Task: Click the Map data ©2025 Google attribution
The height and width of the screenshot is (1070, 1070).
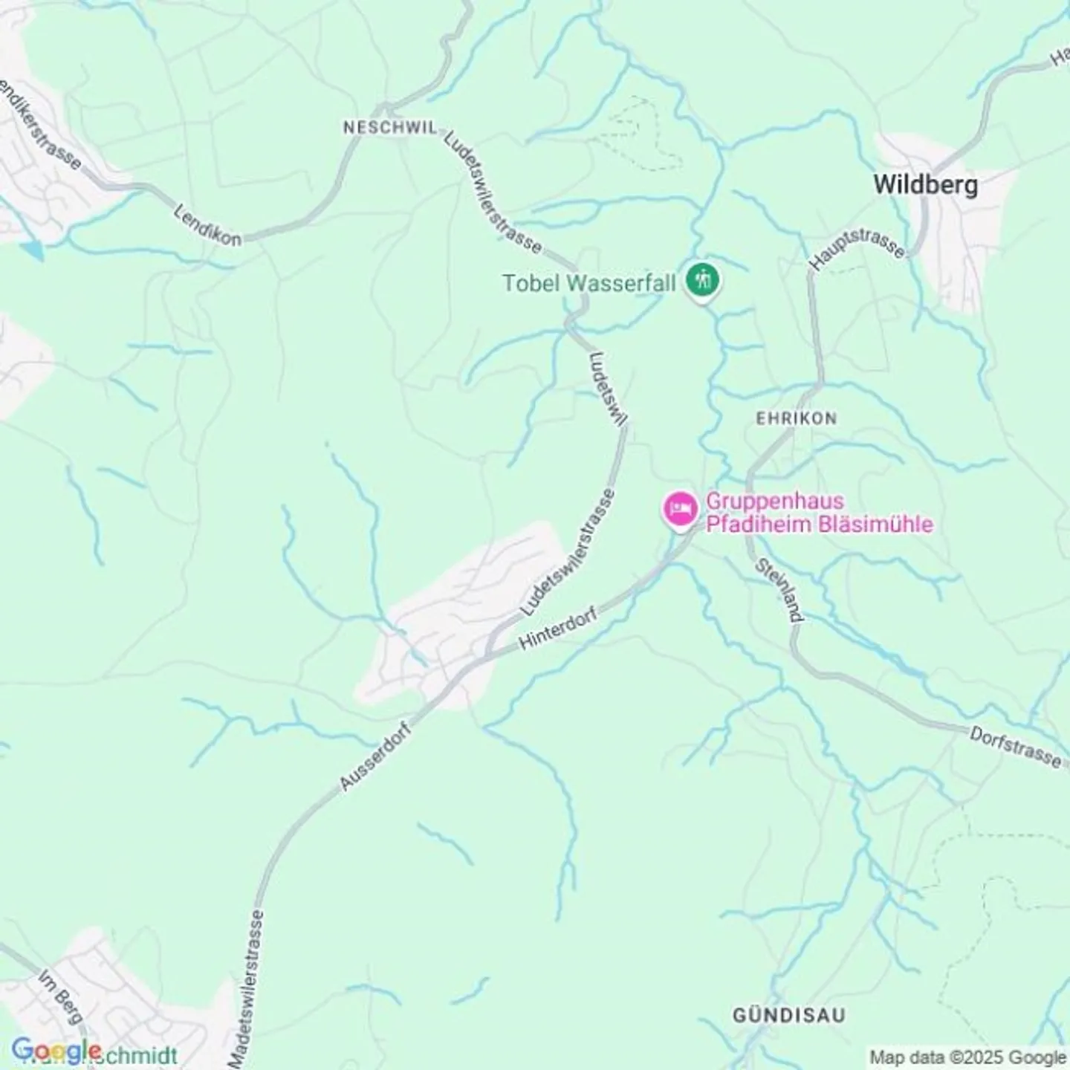Action: click(968, 1057)
